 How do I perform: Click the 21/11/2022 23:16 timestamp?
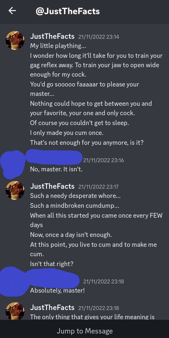[x=104, y=160]
